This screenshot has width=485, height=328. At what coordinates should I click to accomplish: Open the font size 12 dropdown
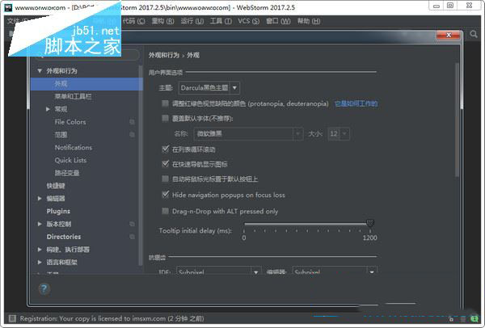(x=339, y=133)
